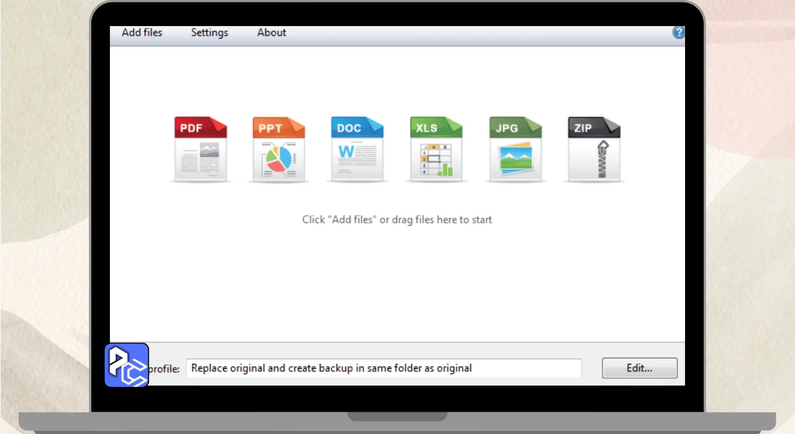The width and height of the screenshot is (795, 434).
Task: Click the PDF file type icon
Action: point(201,149)
